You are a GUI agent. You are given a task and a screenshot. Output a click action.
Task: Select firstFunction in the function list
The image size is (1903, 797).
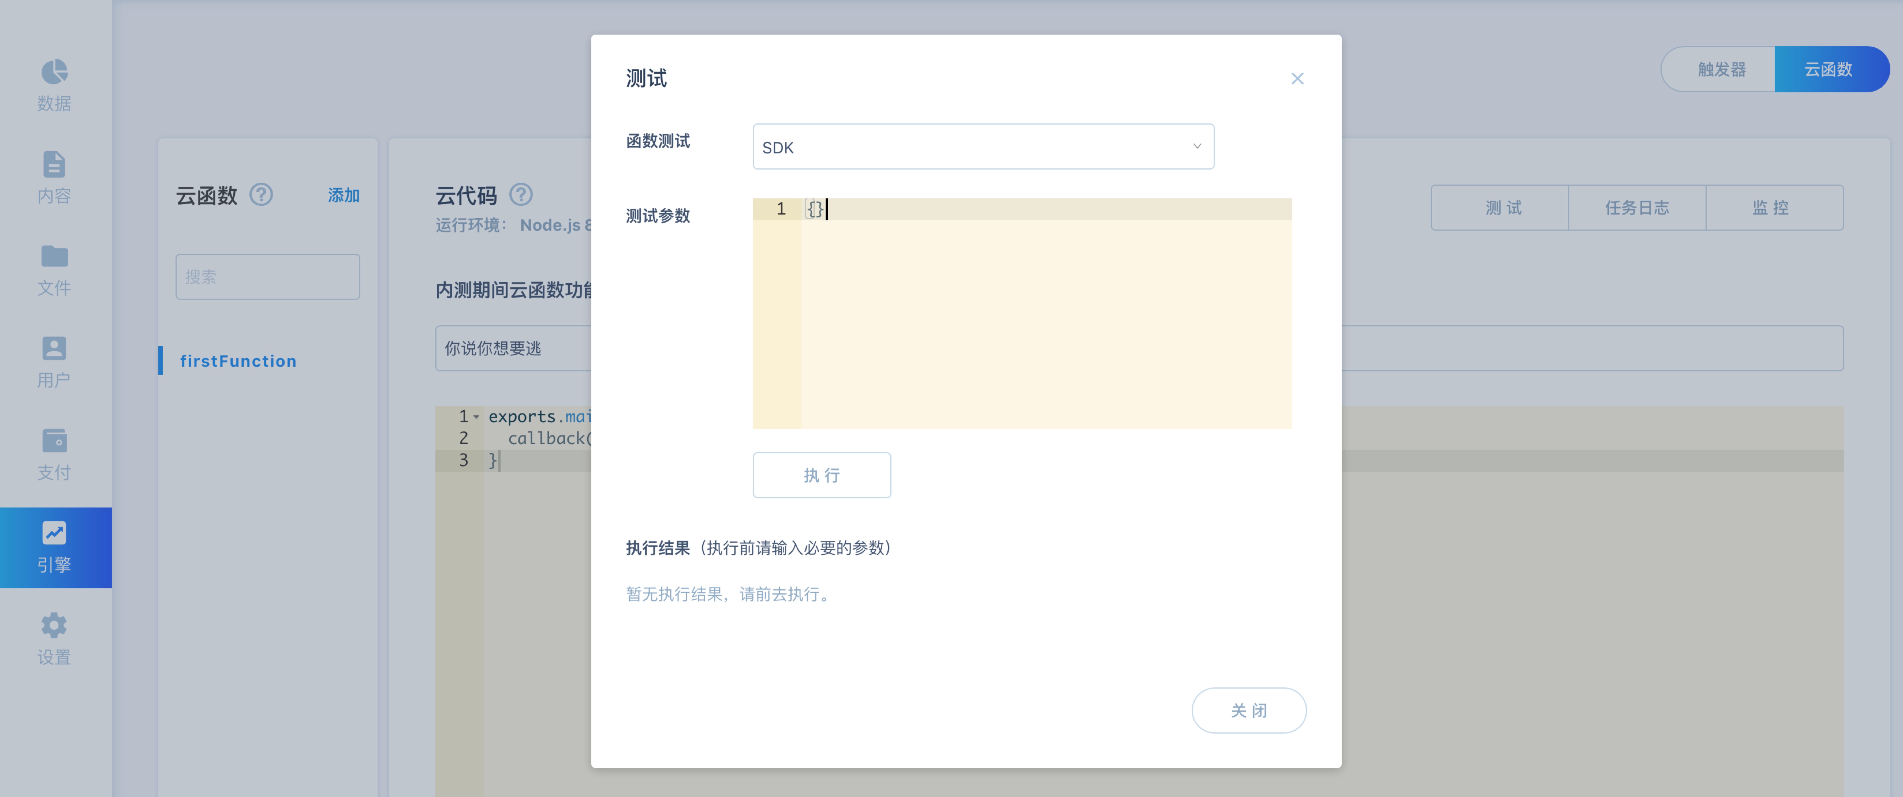pyautogui.click(x=238, y=361)
